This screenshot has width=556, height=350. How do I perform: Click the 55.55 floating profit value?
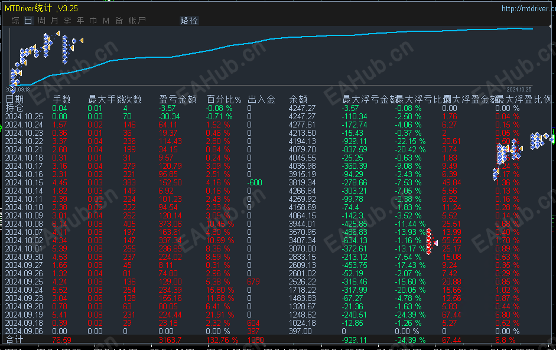click(452, 240)
